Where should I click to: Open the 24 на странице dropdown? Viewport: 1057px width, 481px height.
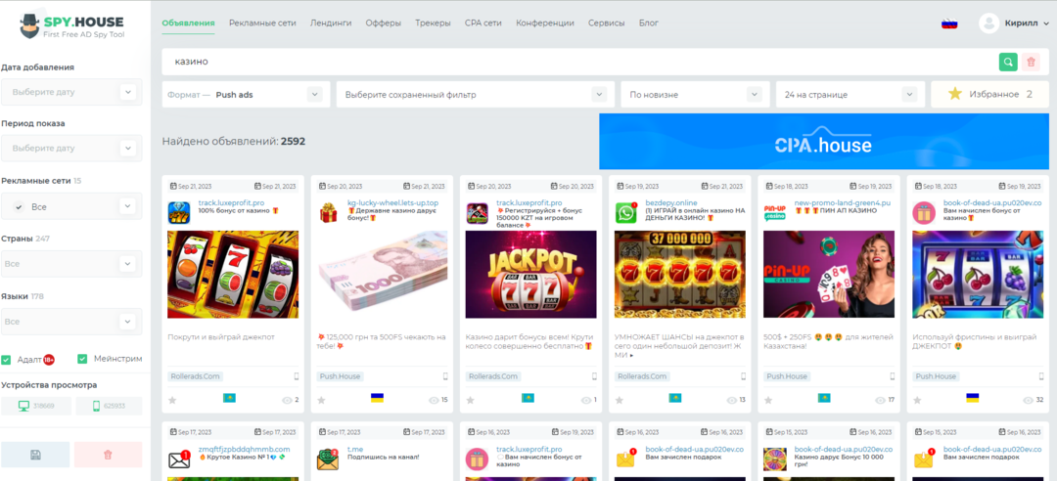(849, 95)
